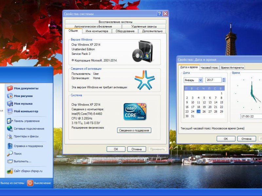Image resolution: width=262 pixels, height=196 pixels.
Task: Open the Время Интернета tab
Action: (232, 68)
